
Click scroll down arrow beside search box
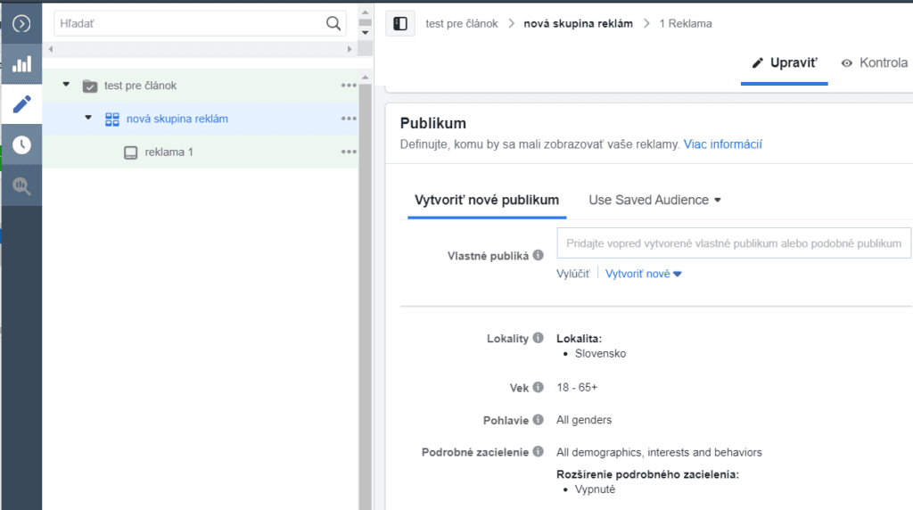pyautogui.click(x=365, y=33)
